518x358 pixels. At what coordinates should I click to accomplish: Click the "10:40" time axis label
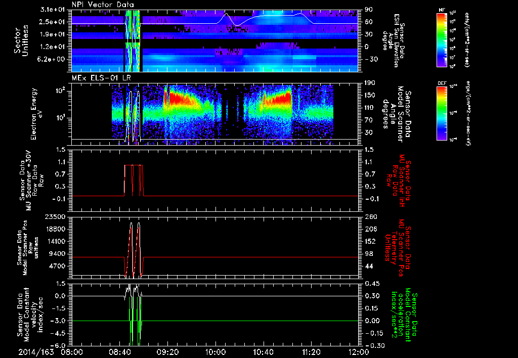coord(263,352)
